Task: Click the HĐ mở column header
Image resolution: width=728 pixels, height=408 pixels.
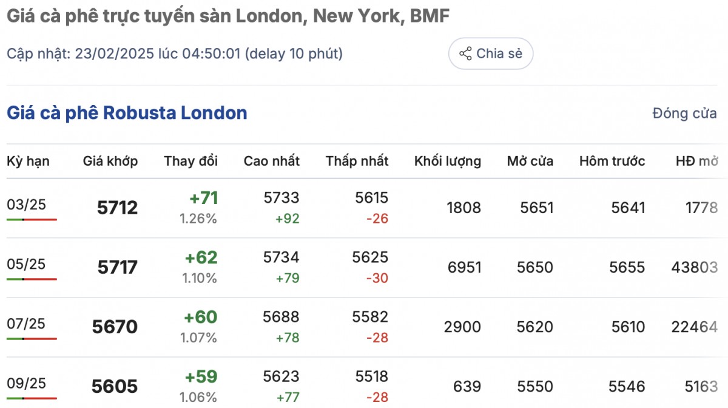Action: click(696, 161)
